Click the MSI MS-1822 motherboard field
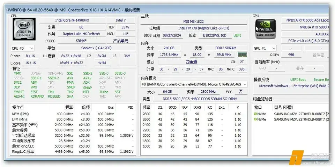This screenshot has height=167, width=335. coord(194,22)
